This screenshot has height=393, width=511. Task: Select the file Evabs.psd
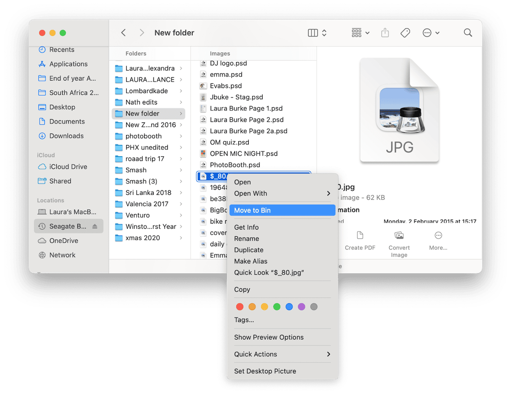pos(254,86)
